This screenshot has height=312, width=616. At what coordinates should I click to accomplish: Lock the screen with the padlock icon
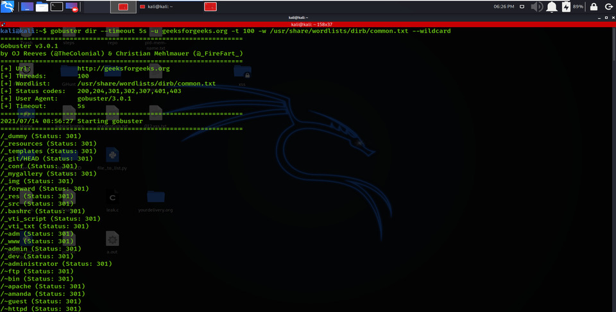click(594, 6)
